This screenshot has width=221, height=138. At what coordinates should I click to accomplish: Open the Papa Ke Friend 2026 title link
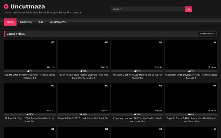pyautogui.click(x=191, y=120)
